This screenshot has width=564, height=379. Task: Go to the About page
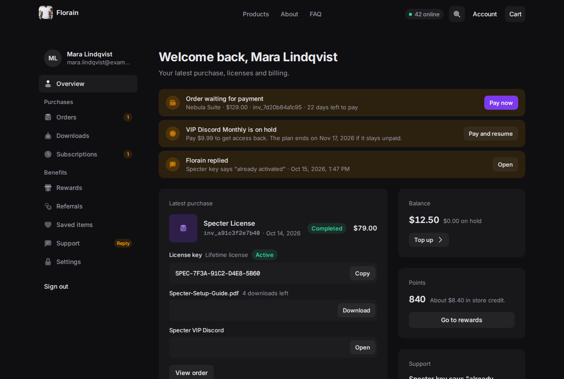(289, 14)
